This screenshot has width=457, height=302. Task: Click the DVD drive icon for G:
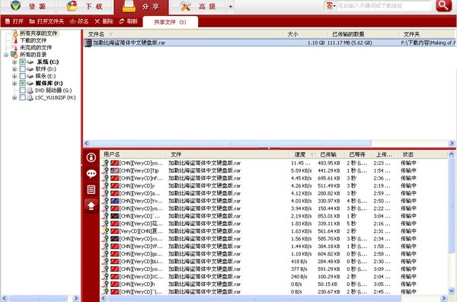(30, 91)
